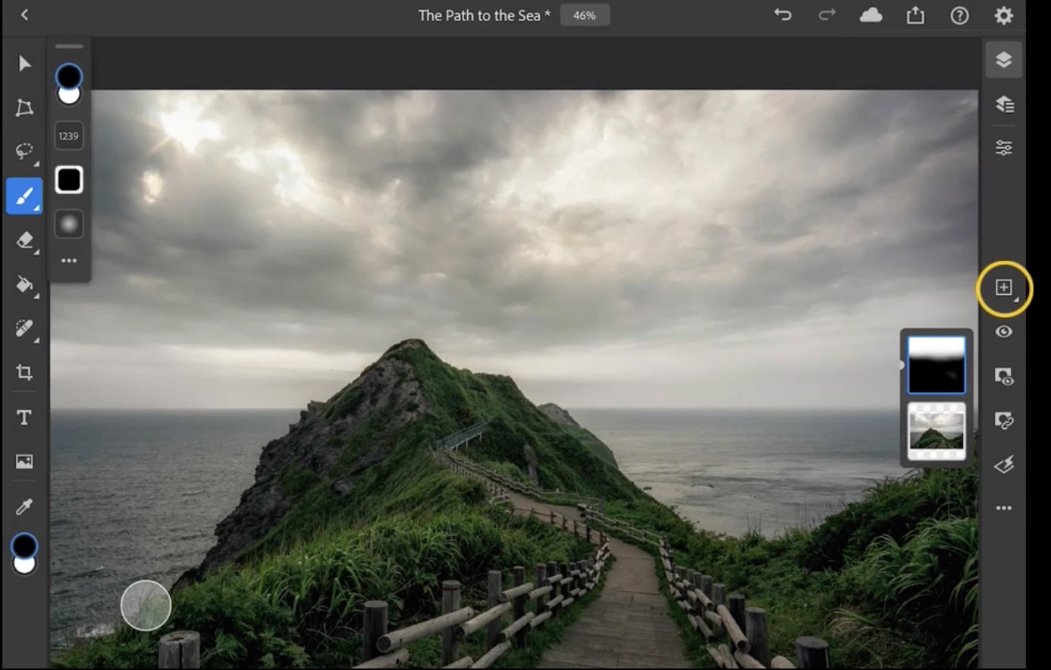1051x670 pixels.
Task: Open app Settings gear
Action: 1004,15
